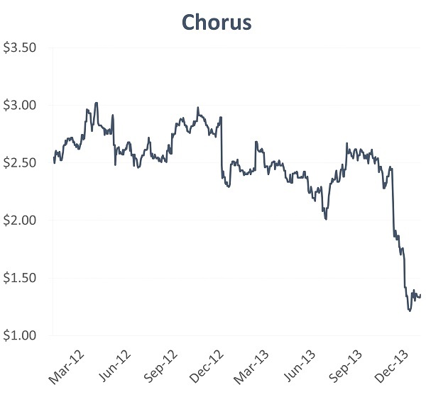Click the line's lowest point near $1.20
This screenshot has width=426, height=397.
click(410, 311)
